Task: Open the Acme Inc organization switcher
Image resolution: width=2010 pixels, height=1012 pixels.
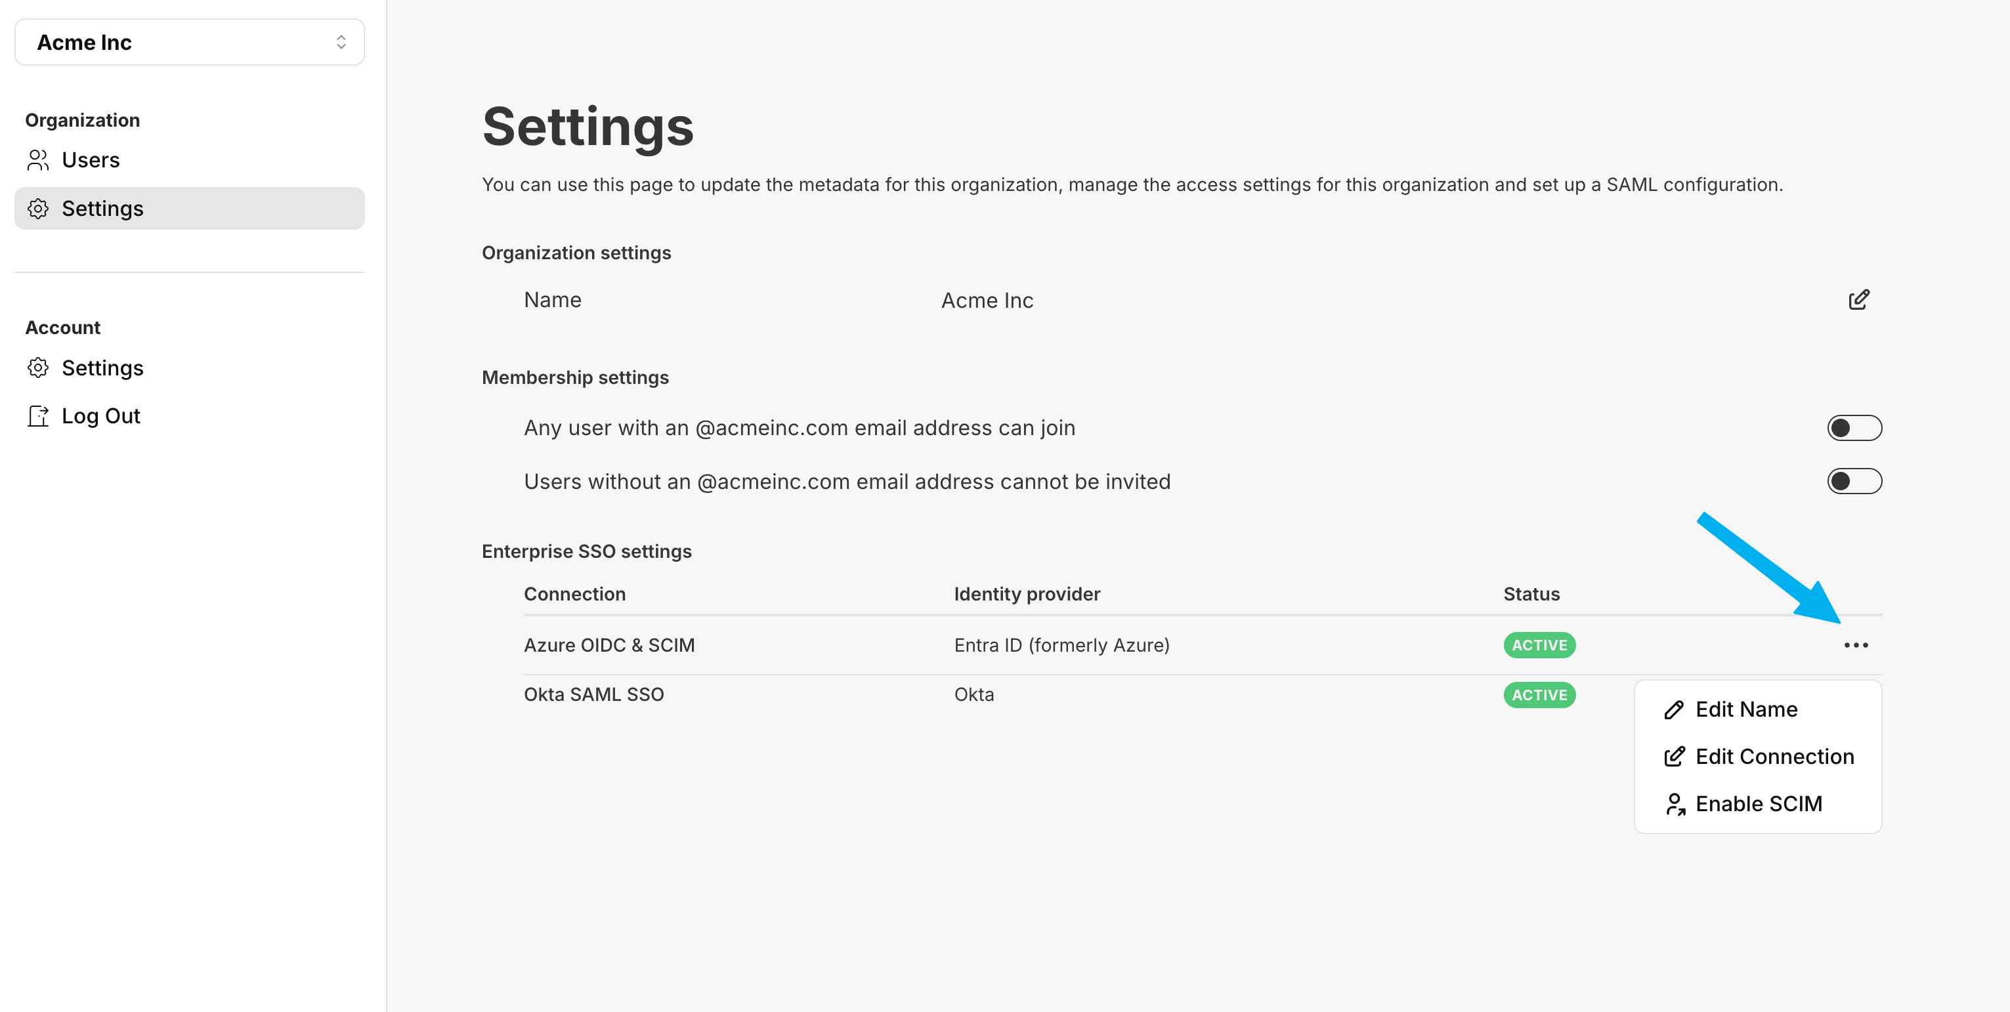Action: click(190, 42)
